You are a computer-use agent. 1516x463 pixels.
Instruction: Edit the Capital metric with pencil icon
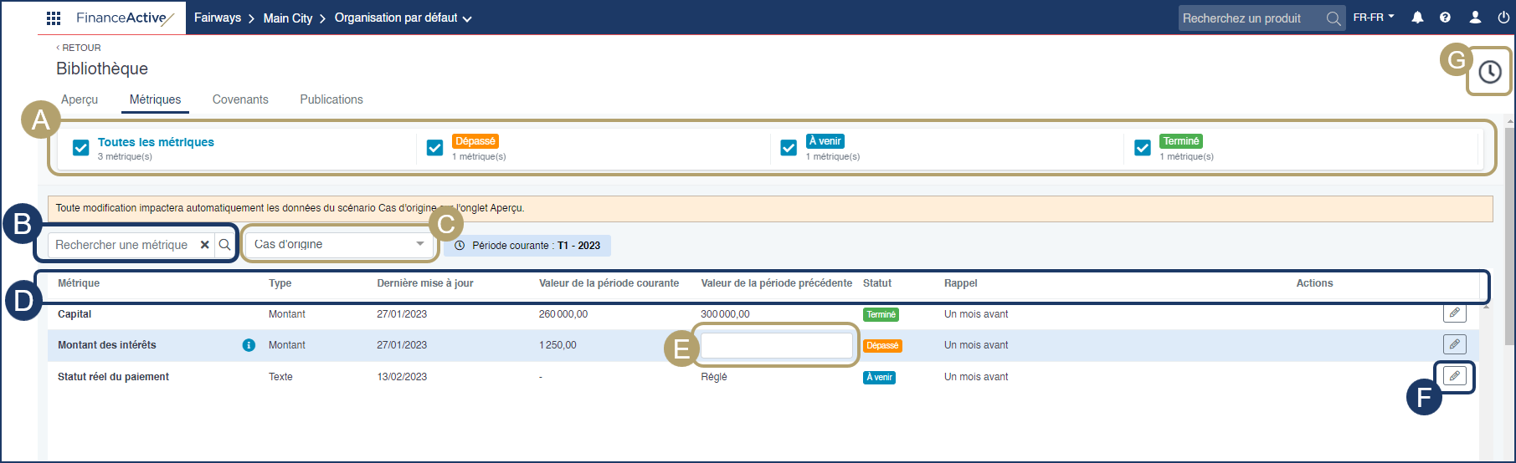coord(1454,313)
